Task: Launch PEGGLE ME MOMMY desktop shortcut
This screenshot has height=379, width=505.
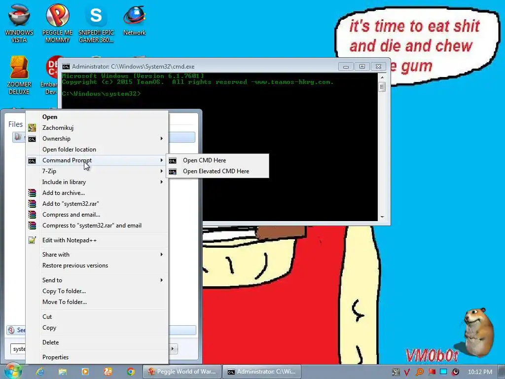Action: click(x=57, y=23)
